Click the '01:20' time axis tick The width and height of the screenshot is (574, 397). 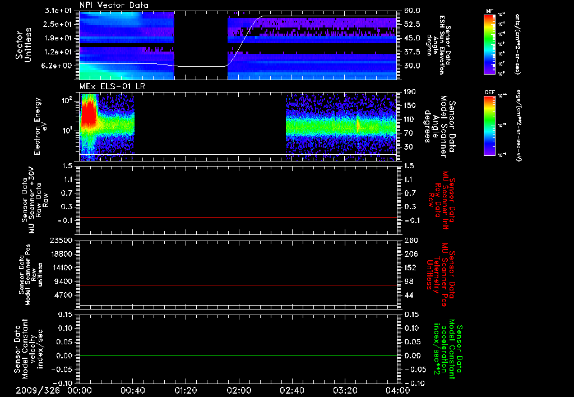coord(186,391)
